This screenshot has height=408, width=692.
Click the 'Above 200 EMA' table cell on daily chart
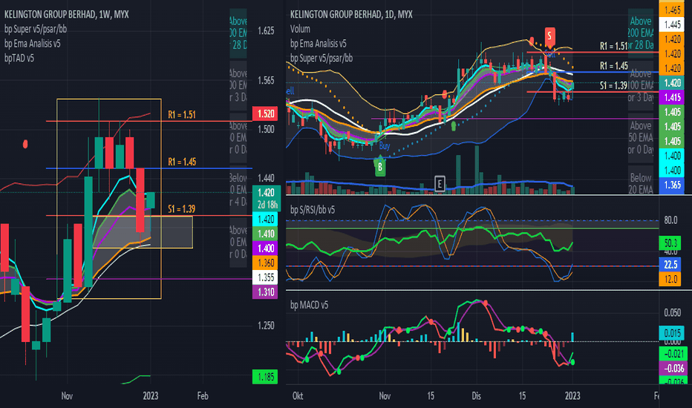tap(641, 33)
